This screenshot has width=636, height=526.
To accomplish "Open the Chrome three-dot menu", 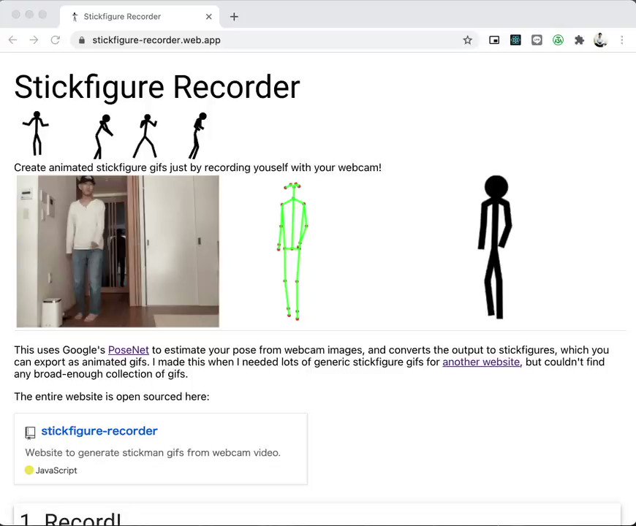I will point(622,39).
